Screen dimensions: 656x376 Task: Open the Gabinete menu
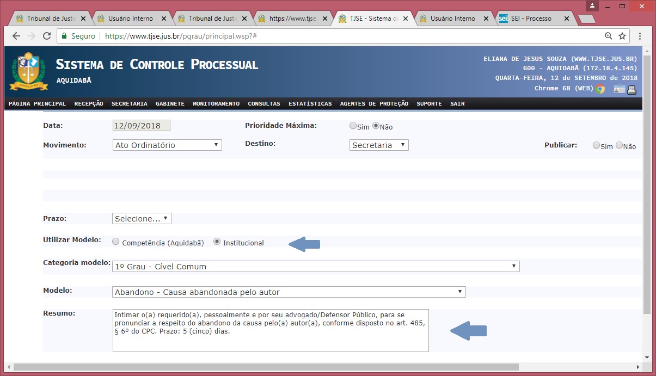tap(170, 104)
